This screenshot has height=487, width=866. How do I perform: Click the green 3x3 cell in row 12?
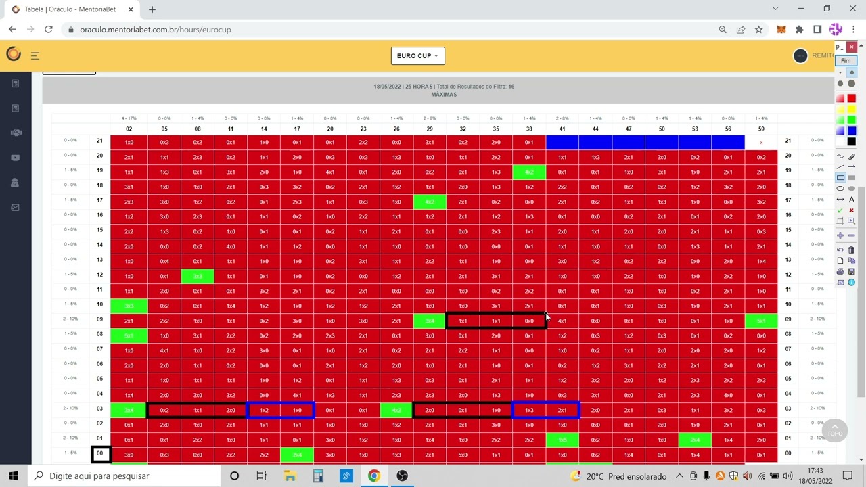[198, 276]
